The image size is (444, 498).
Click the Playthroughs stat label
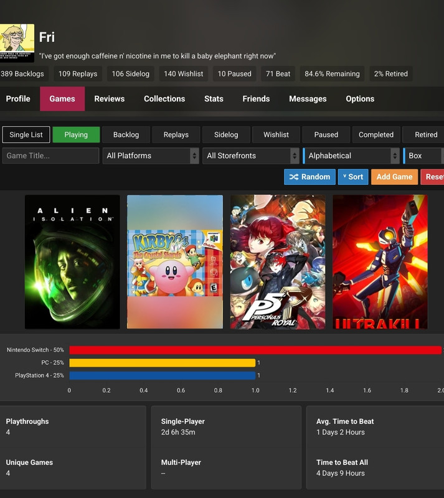coord(27,421)
